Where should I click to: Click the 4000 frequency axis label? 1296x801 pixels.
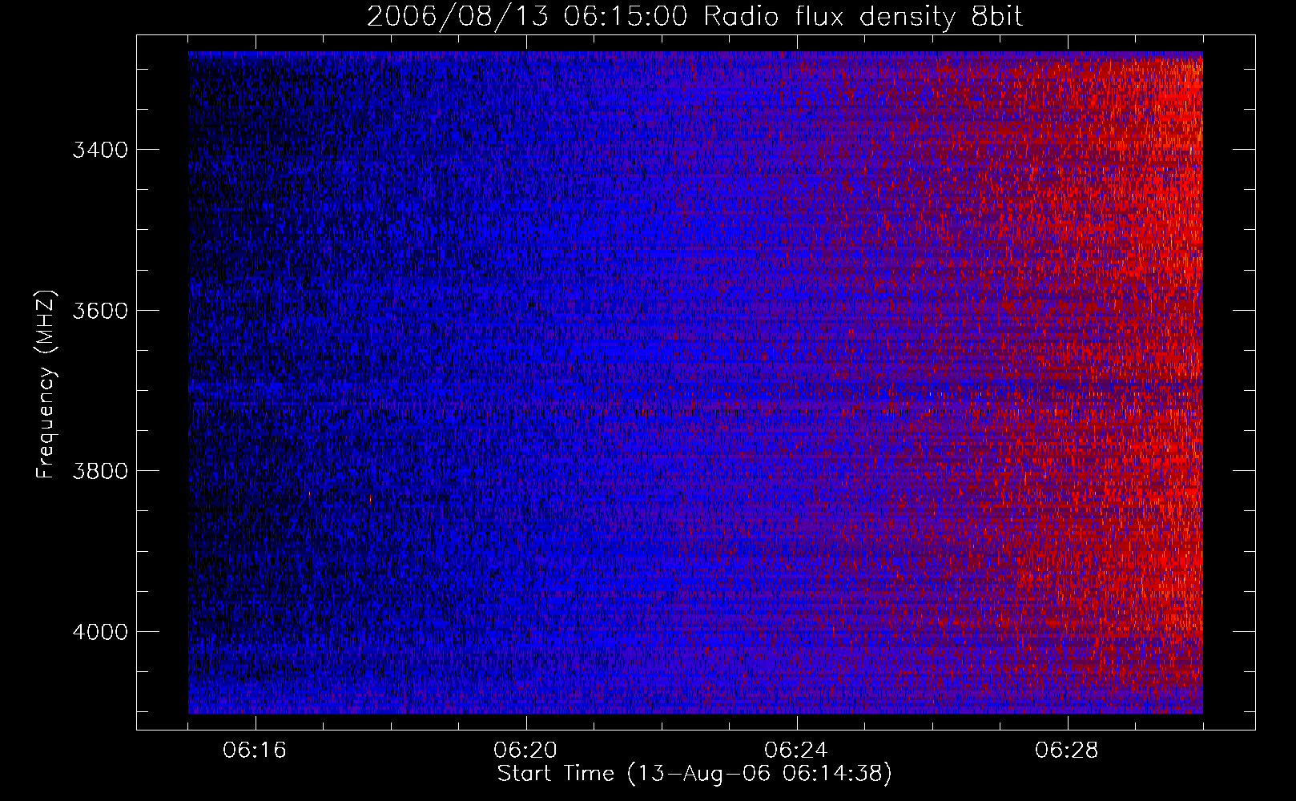pos(100,632)
